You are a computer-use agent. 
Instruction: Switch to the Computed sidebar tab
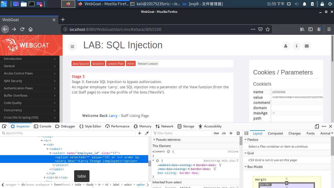(x=275, y=133)
